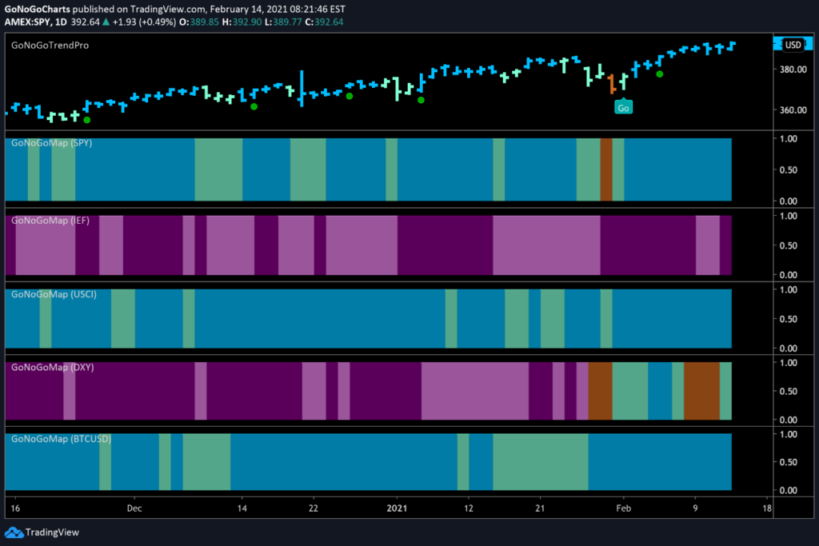The height and width of the screenshot is (546, 819).
Task: Open the TradingView link text
Action: pos(52,532)
